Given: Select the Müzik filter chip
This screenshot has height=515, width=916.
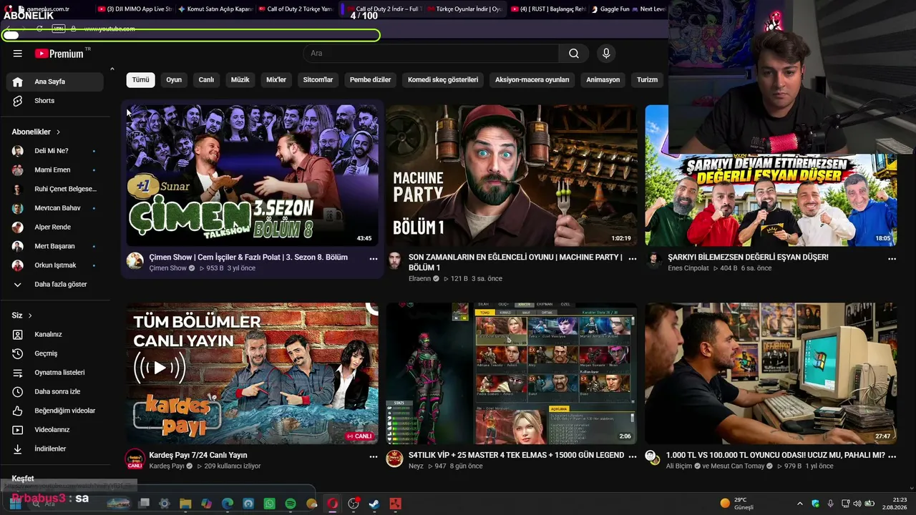Looking at the screenshot, I should [x=240, y=79].
